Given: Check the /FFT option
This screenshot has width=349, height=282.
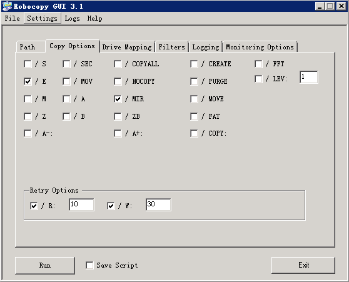Looking at the screenshot, I should [258, 64].
